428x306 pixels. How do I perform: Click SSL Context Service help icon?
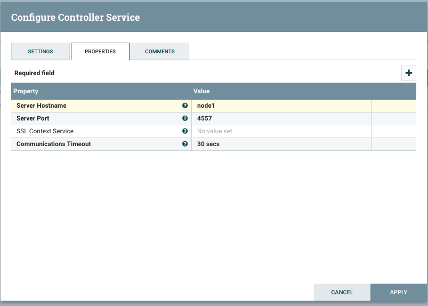[185, 131]
